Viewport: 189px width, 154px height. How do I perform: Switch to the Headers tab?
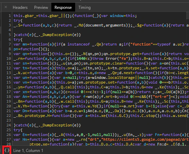point(20,7)
